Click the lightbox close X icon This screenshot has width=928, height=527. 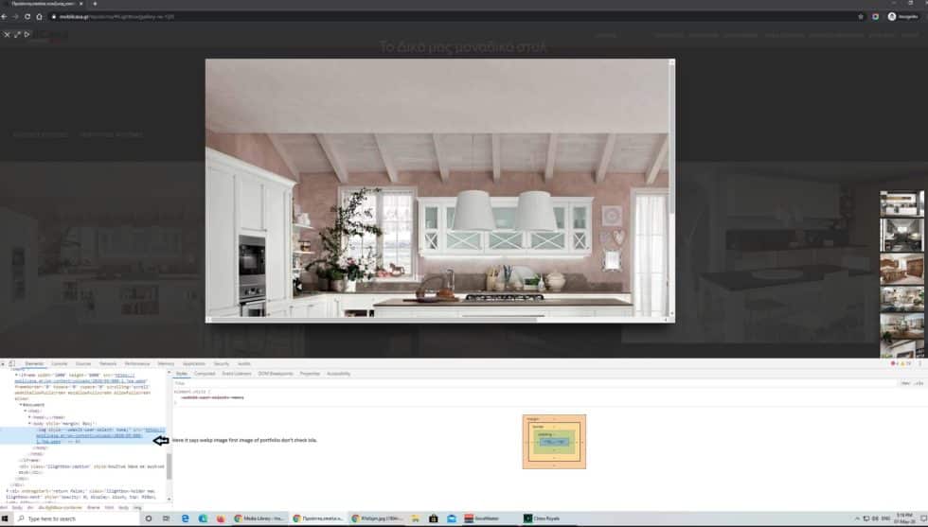pos(7,34)
